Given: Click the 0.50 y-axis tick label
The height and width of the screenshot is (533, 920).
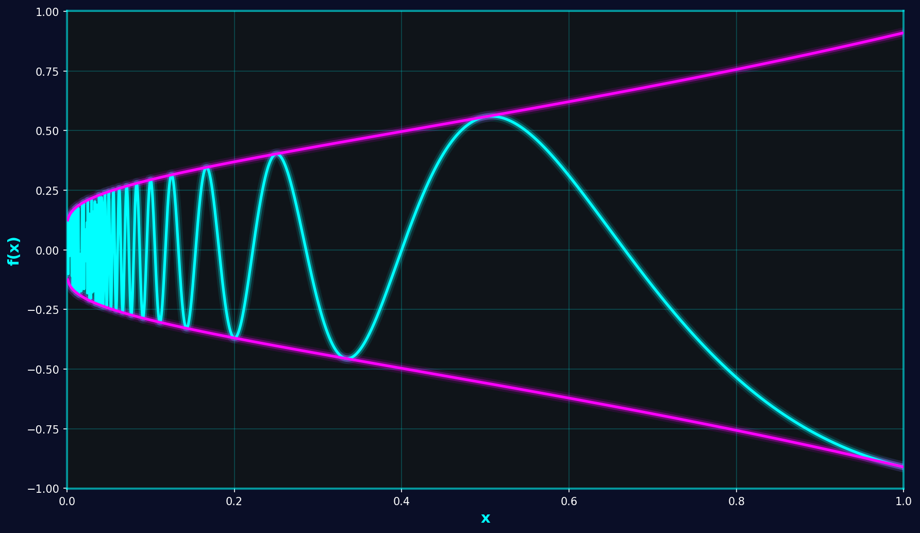Looking at the screenshot, I should [47, 131].
